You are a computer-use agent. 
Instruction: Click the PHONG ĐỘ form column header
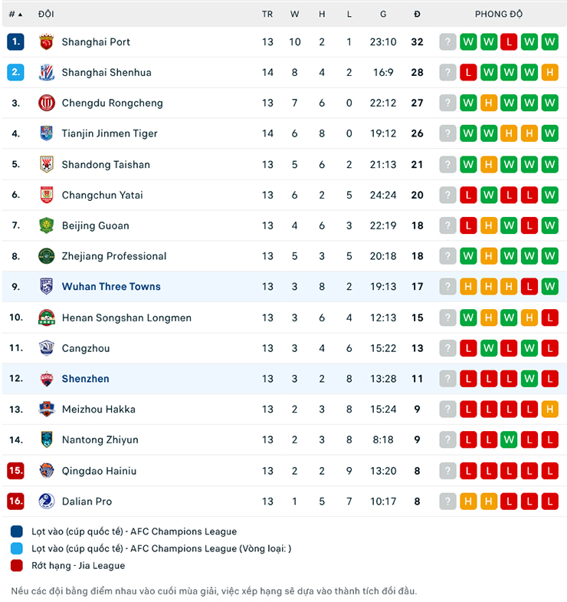[499, 14]
